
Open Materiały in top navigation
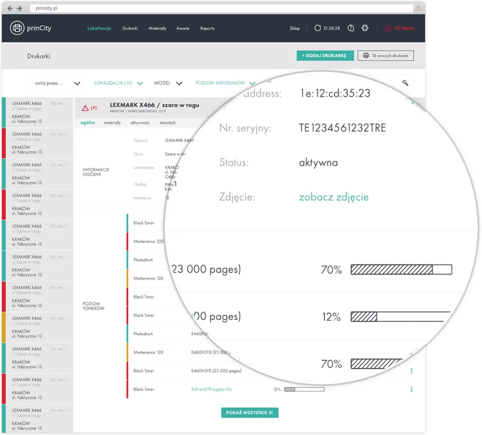click(157, 28)
